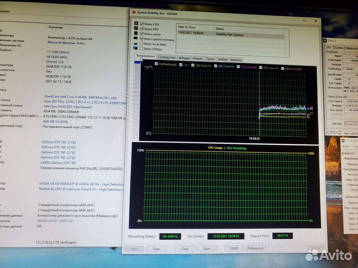Toggle the CPU temperature graph checkbox

(181, 65)
